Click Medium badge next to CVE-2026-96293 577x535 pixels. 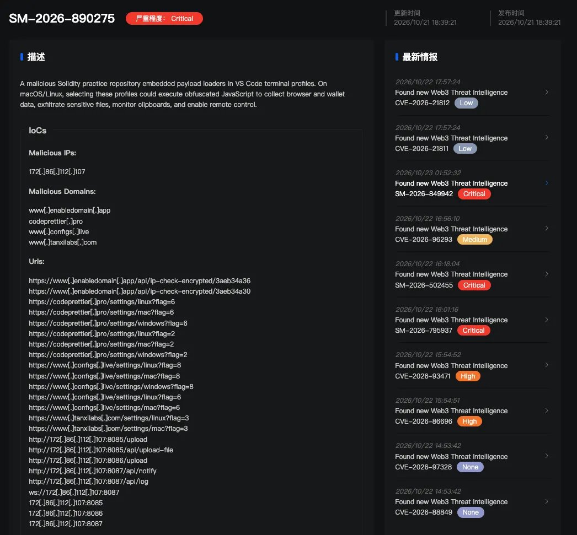coord(475,240)
